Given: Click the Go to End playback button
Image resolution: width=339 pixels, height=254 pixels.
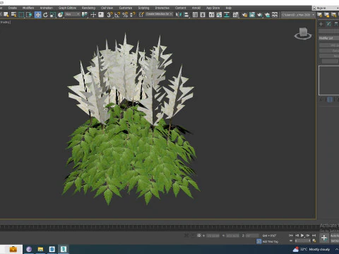Looking at the screenshot, I should (314, 235).
